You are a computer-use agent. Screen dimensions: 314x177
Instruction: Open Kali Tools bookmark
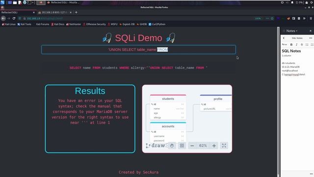pos(24,24)
